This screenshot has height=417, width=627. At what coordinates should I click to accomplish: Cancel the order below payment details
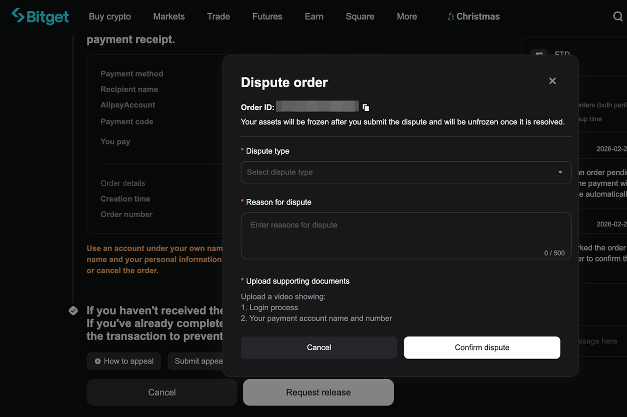162,392
